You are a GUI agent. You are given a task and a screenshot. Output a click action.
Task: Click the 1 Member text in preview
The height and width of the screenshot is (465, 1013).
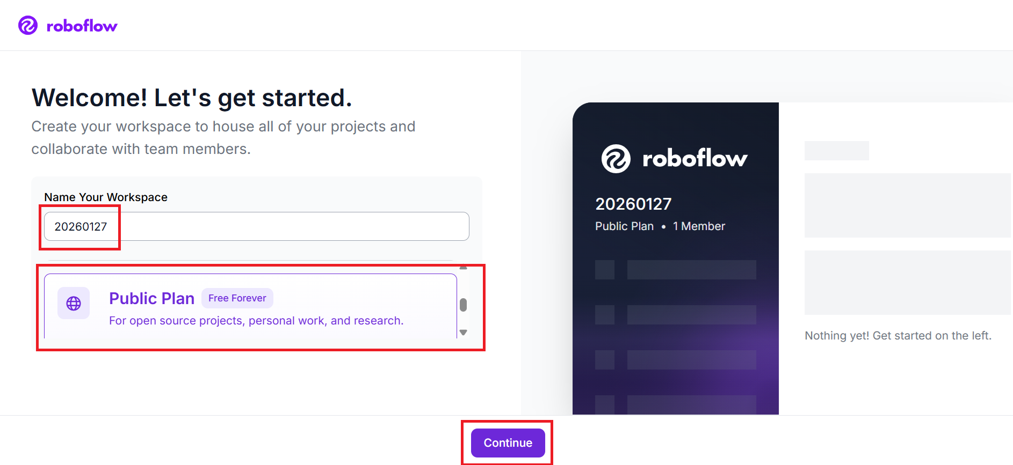[699, 226]
